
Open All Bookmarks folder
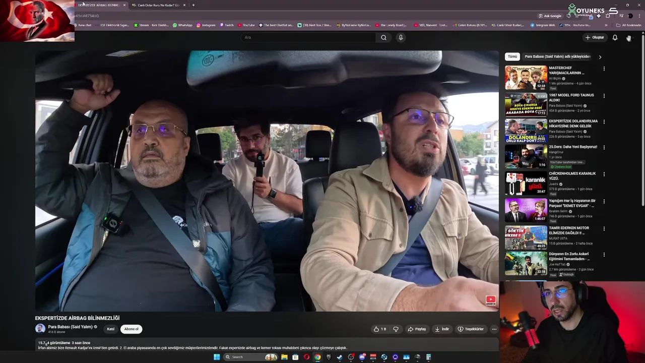[629, 25]
